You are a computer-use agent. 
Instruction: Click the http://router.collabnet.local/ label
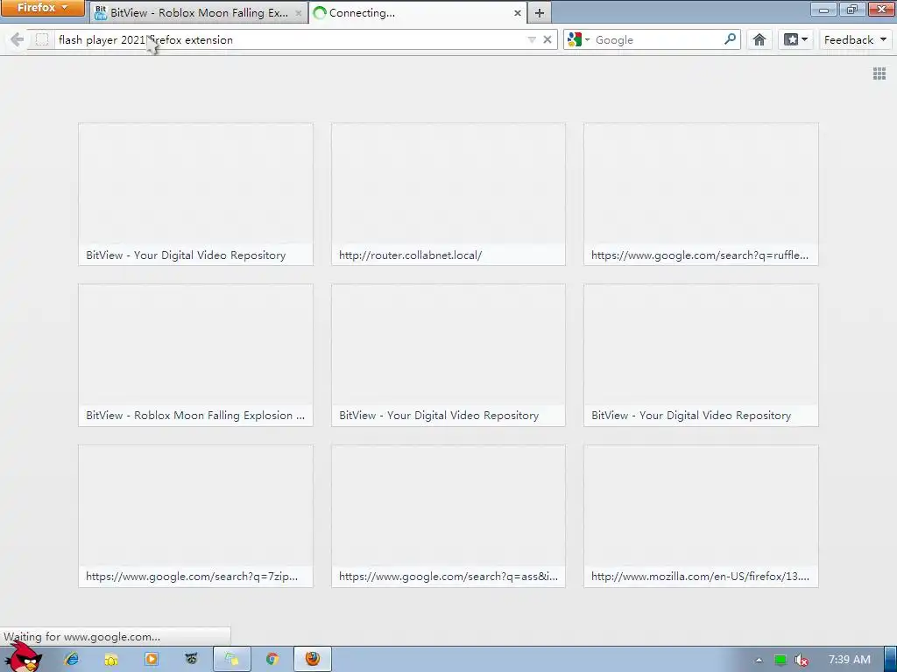(x=410, y=255)
